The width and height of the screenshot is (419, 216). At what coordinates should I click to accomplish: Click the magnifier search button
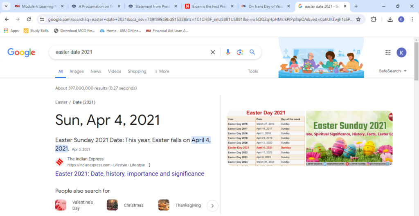click(252, 52)
